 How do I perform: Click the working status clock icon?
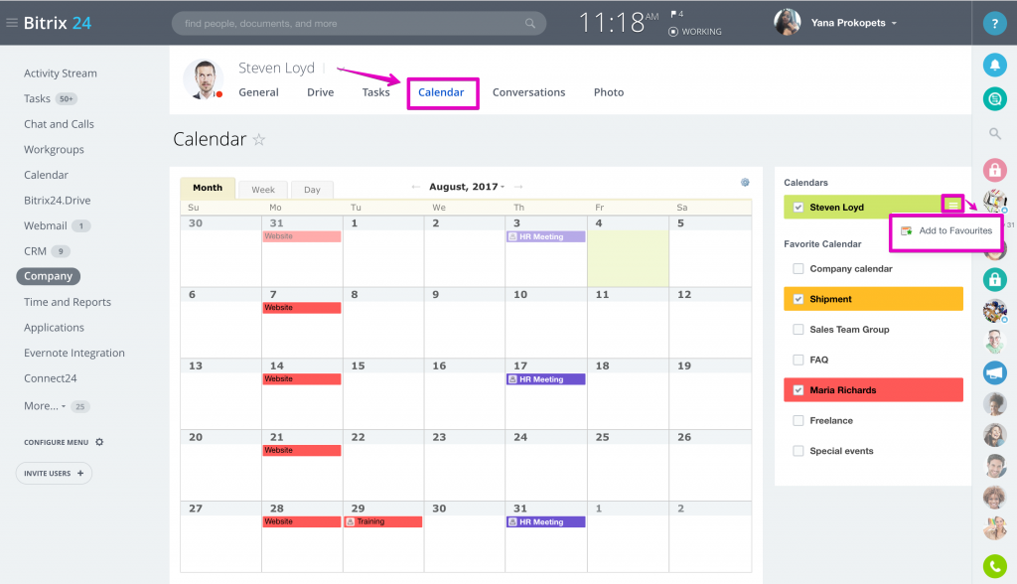673,31
